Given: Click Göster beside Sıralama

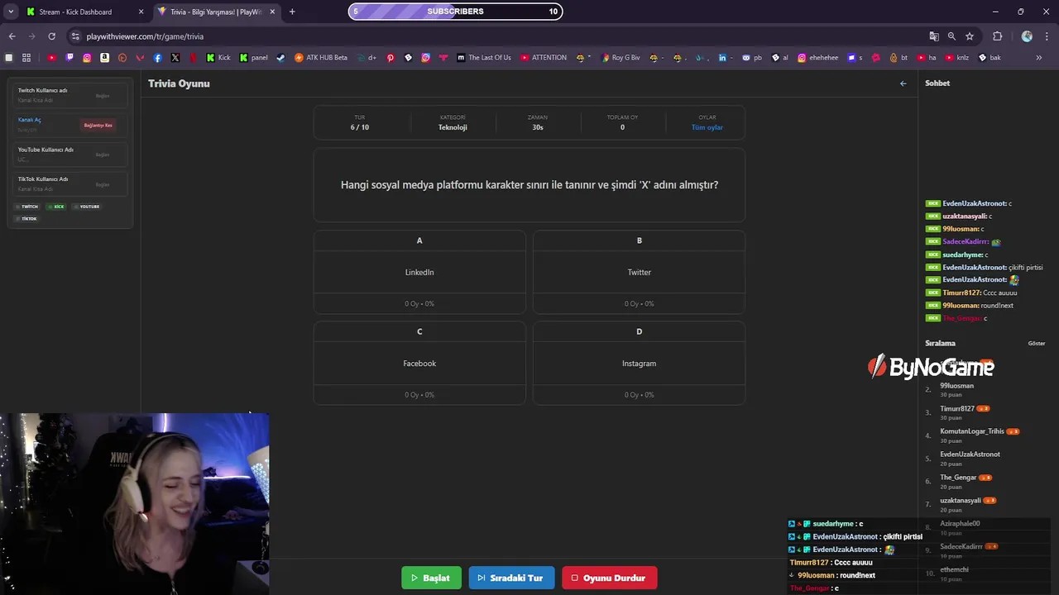Looking at the screenshot, I should (x=1037, y=343).
